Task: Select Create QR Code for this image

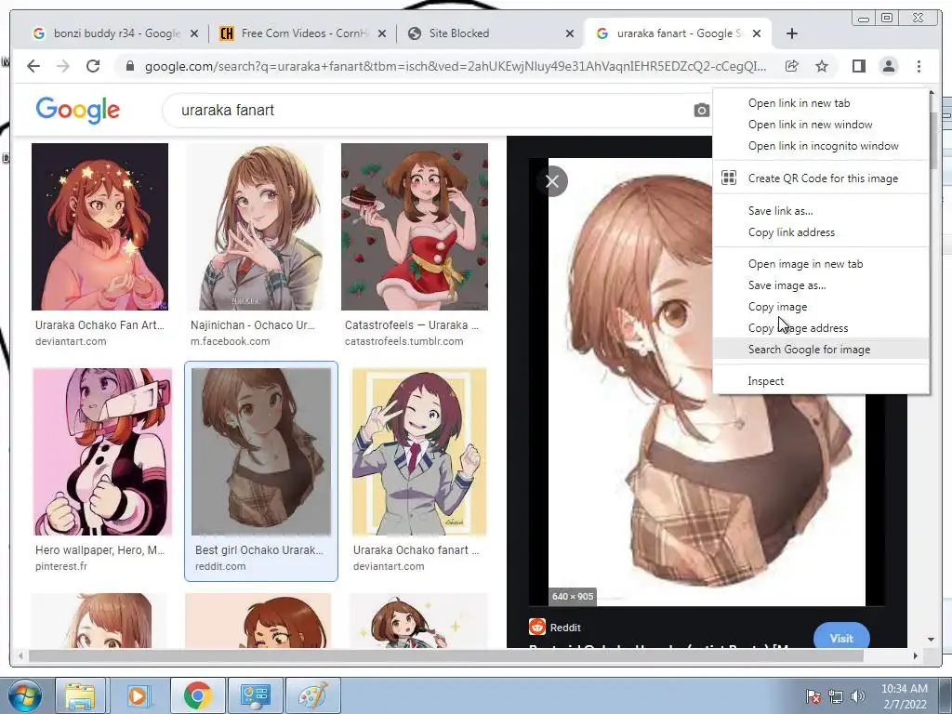Action: (821, 178)
